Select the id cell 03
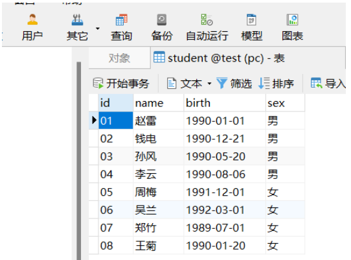The height and width of the screenshot is (260, 351). [x=116, y=156]
